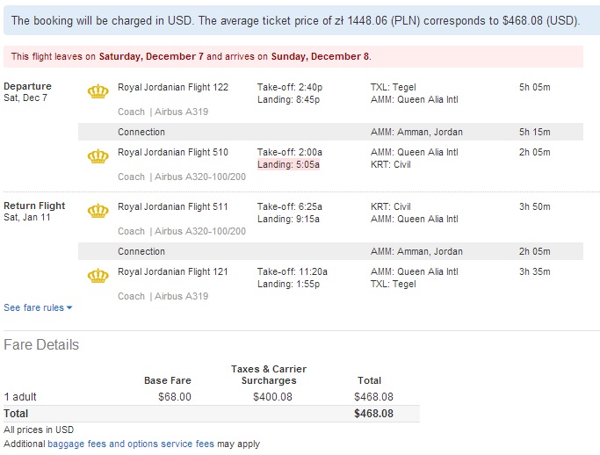
Task: Click crown icon for Royal Jordanian Flight 122
Action: click(x=98, y=91)
